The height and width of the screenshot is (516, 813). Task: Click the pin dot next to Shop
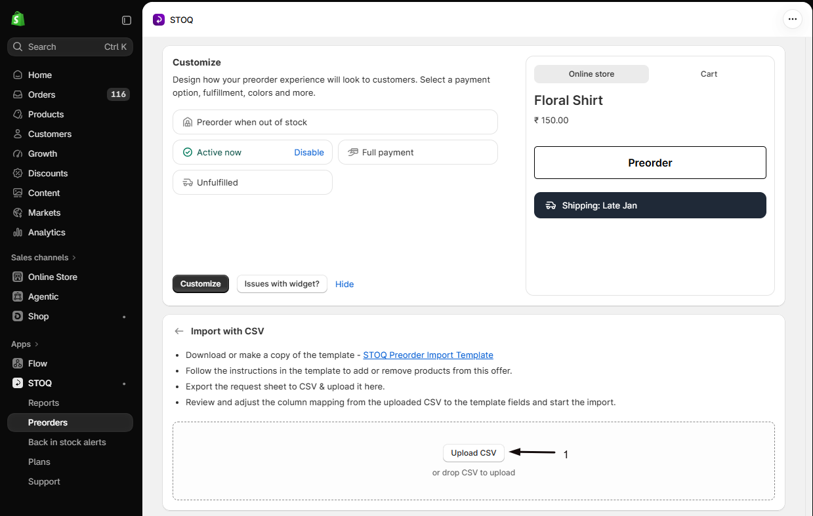[x=124, y=317]
